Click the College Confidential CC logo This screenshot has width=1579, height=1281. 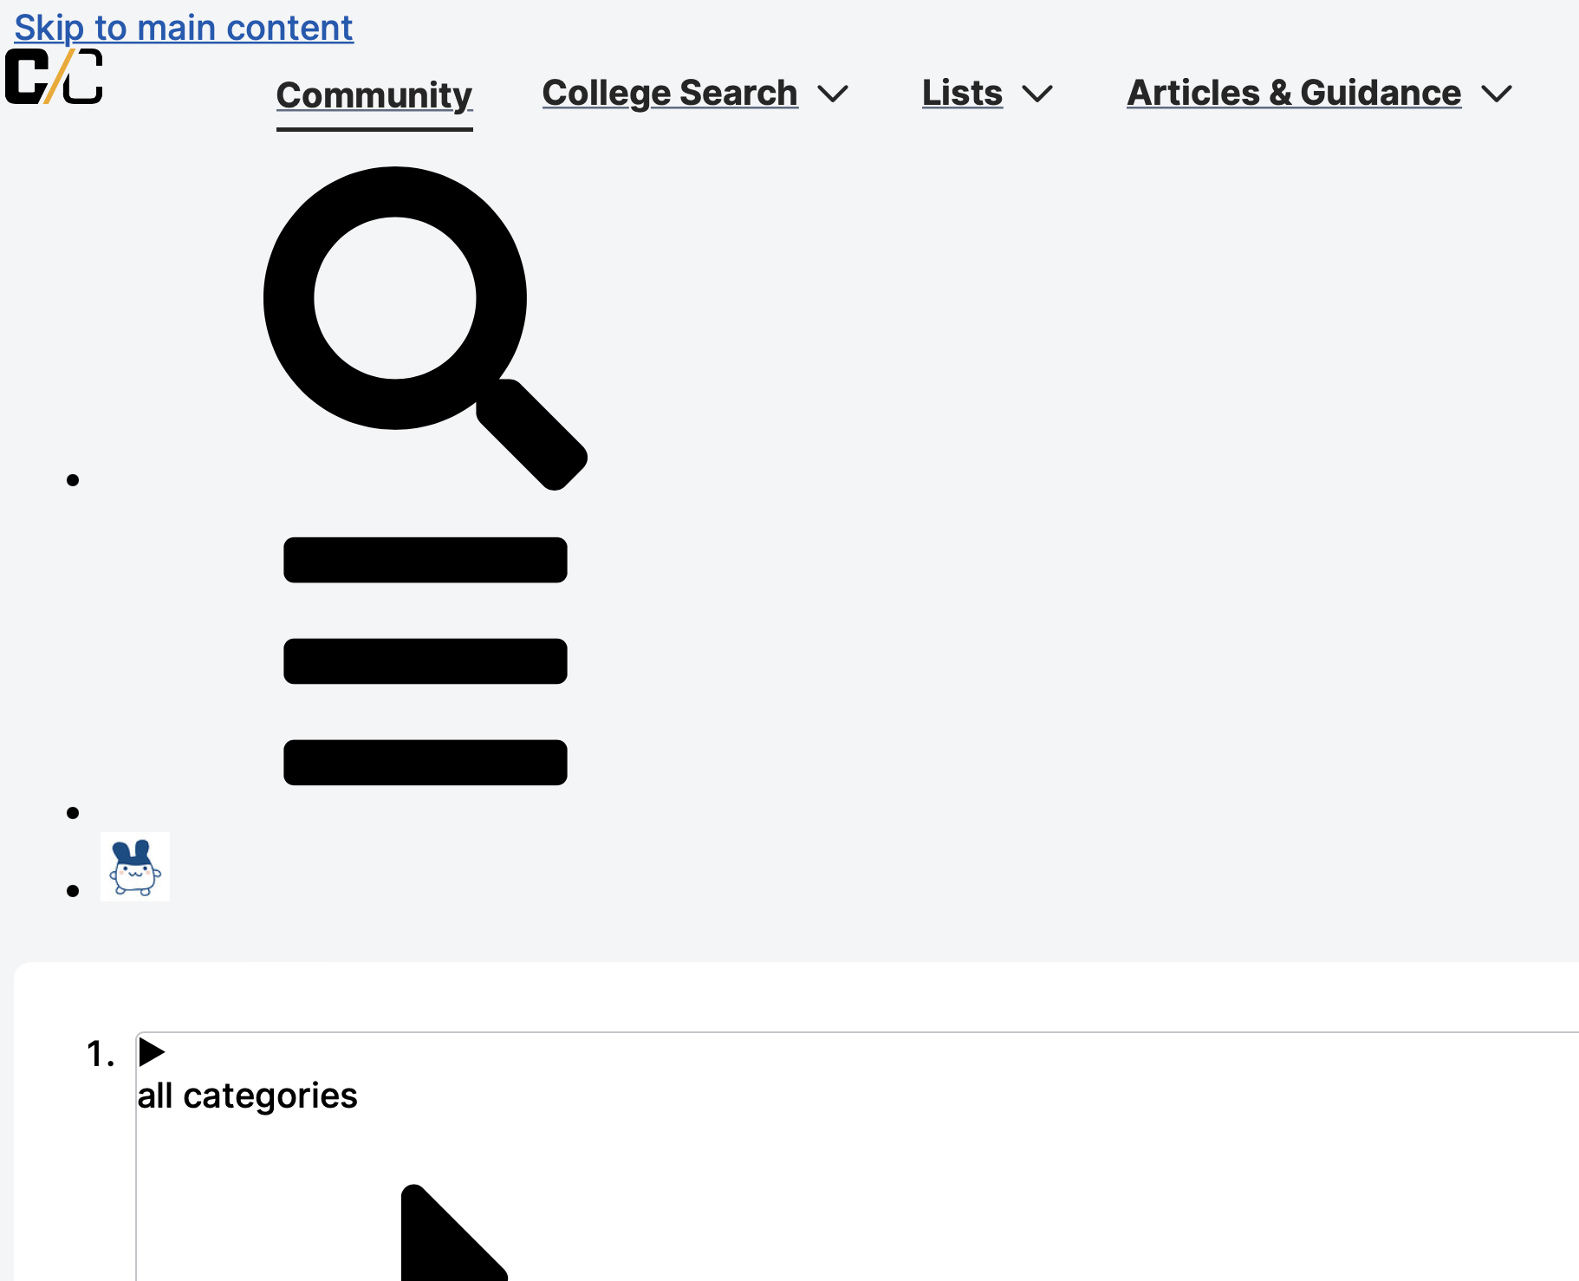tap(54, 76)
